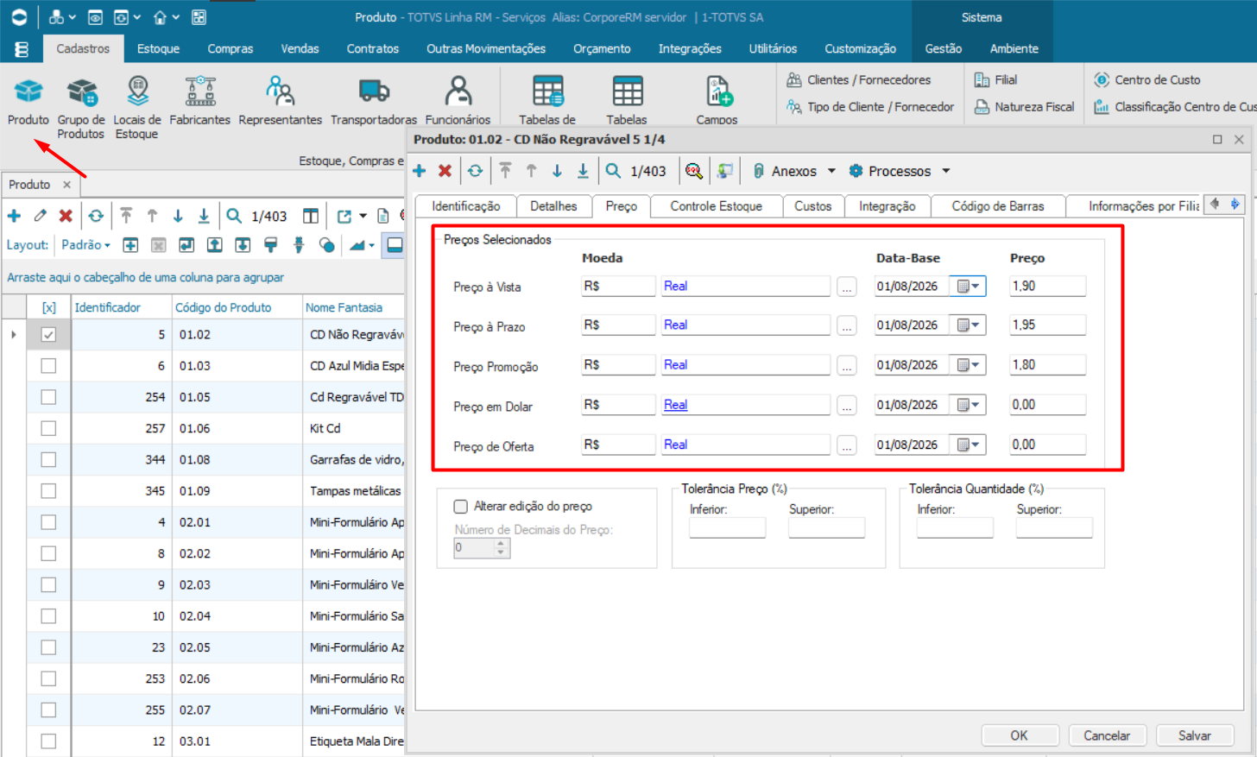1257x757 pixels.
Task: Tick the checkbox for product 01.06
Action: pos(48,428)
